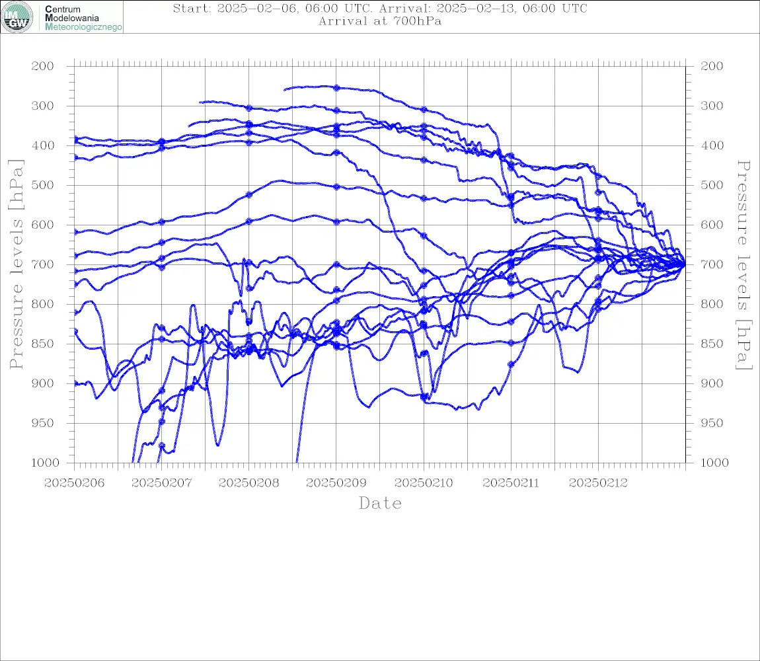Click the right axis value 400

[x=712, y=145]
